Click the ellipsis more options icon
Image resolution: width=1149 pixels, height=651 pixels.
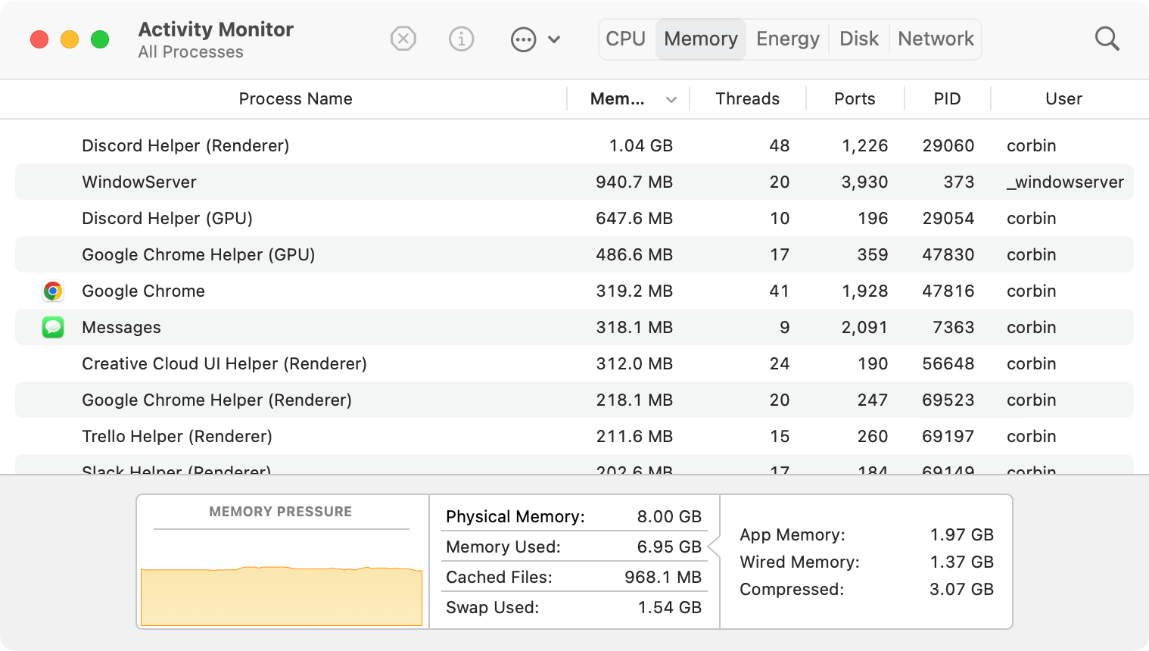point(523,39)
